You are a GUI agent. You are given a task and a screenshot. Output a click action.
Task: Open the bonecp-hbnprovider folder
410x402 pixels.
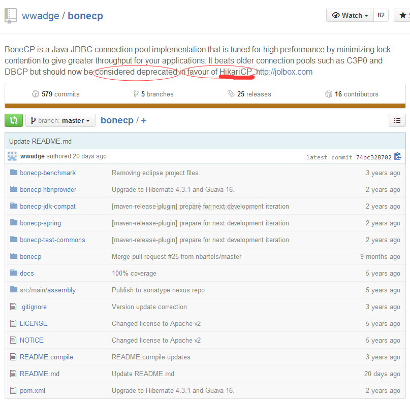[x=48, y=190]
